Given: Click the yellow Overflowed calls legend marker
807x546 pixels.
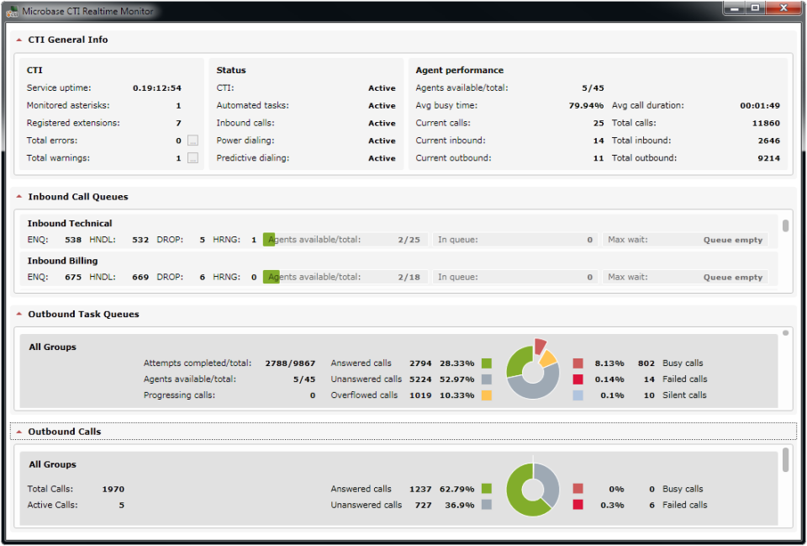Looking at the screenshot, I should 486,395.
